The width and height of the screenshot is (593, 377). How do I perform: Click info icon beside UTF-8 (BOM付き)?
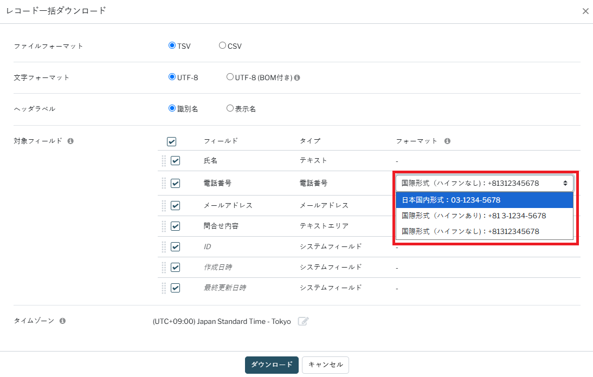point(297,77)
